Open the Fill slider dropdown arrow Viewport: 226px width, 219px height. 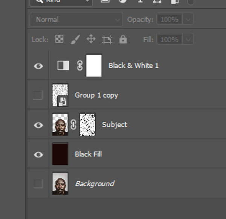(x=188, y=39)
